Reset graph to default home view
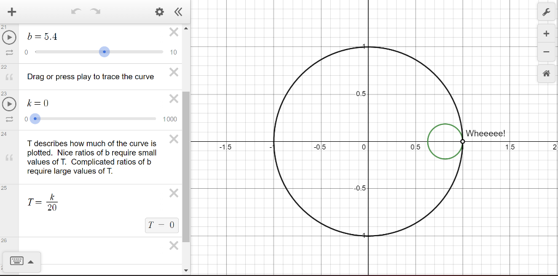This screenshot has width=558, height=276. [546, 74]
